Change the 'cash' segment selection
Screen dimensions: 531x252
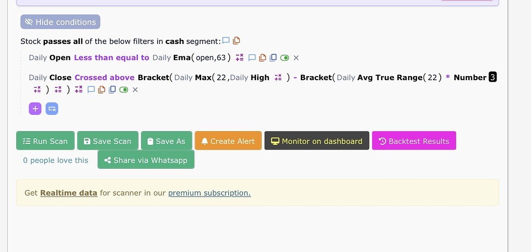click(175, 41)
